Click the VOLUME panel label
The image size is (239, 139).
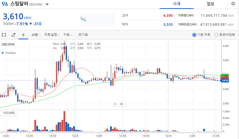point(9,113)
